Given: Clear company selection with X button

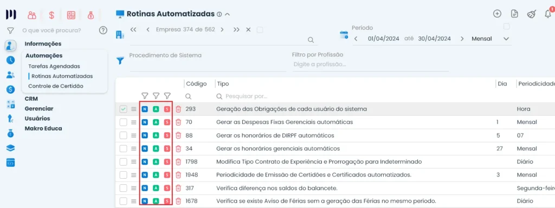Looking at the screenshot, I should [x=248, y=30].
